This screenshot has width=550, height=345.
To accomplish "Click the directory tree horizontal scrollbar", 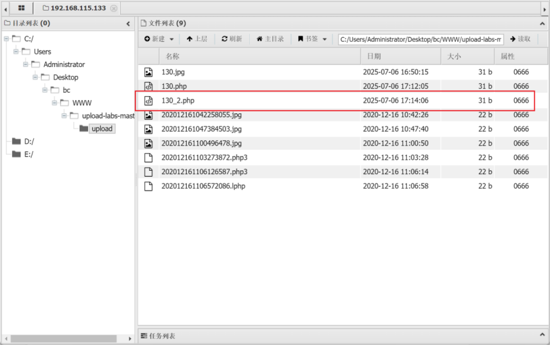I will [64, 338].
